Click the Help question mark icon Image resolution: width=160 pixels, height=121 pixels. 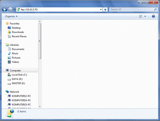[x=153, y=16]
